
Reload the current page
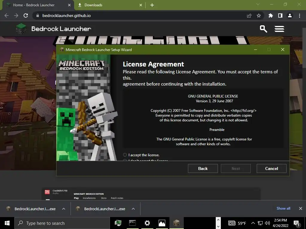pyautogui.click(x=26, y=16)
